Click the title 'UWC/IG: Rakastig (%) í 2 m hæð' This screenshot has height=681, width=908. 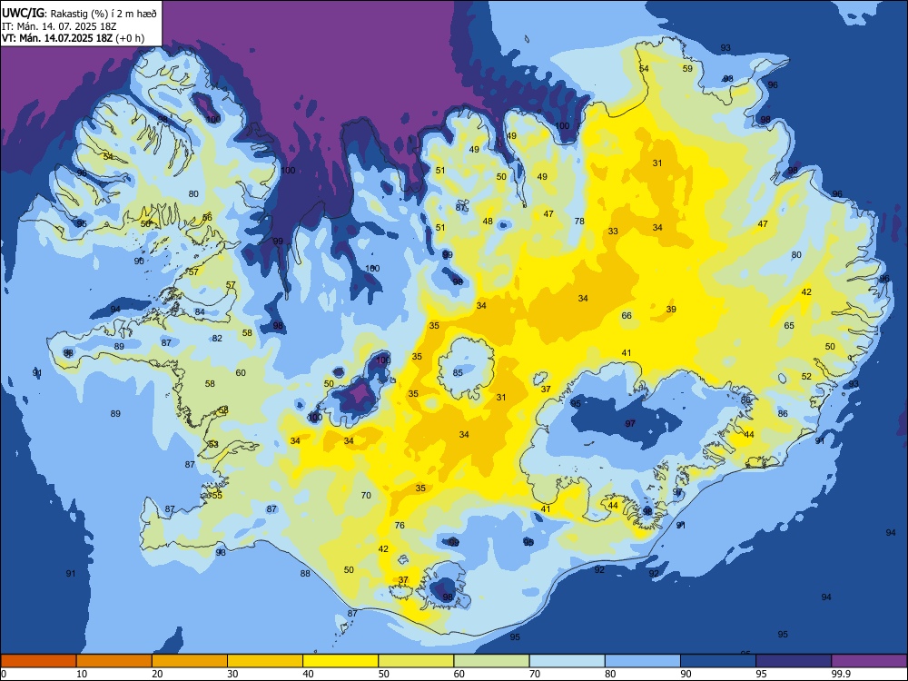click(x=79, y=13)
